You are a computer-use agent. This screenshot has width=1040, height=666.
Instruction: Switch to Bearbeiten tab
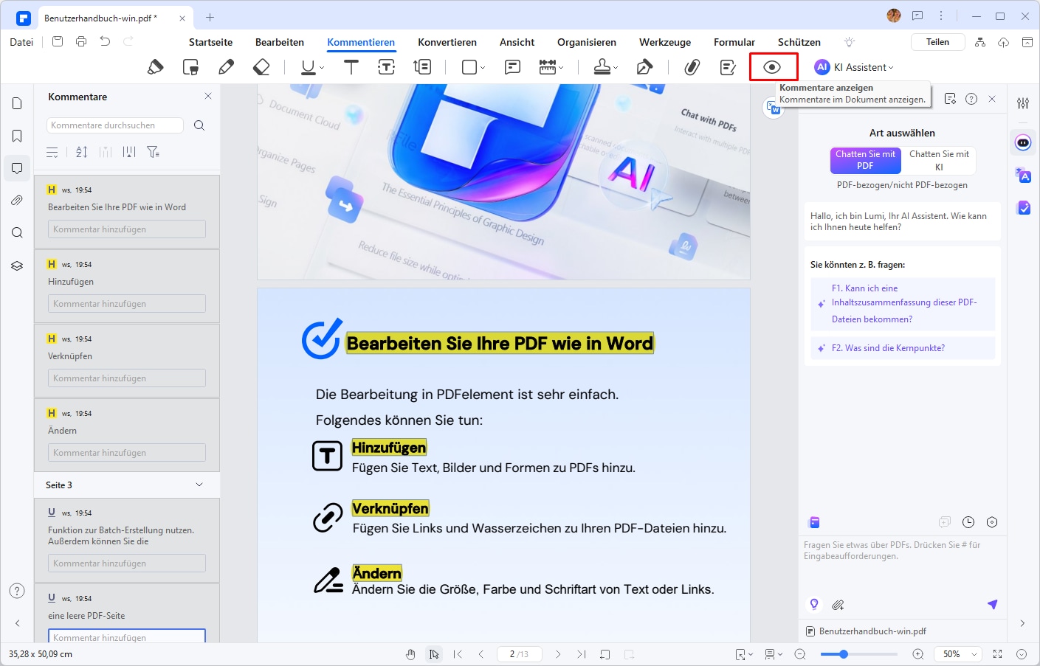point(280,42)
